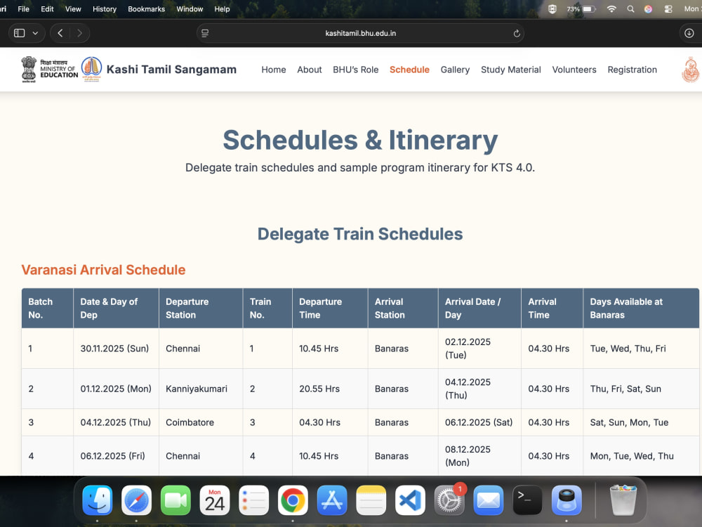Reload the page with the refresh icon

click(x=516, y=33)
